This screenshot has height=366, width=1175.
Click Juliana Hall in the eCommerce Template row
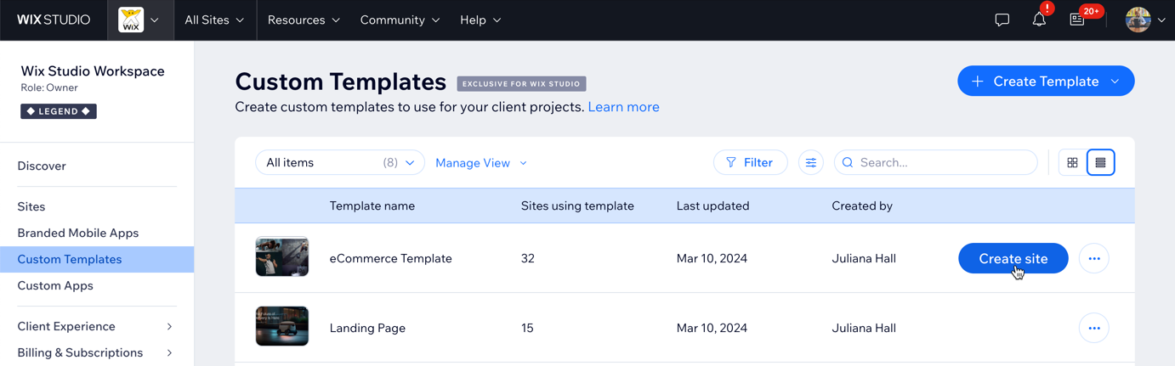(864, 258)
